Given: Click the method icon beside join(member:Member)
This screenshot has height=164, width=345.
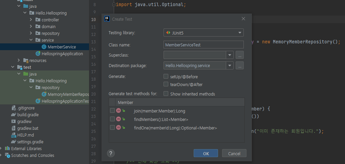Looking at the screenshot, I should point(118,111).
